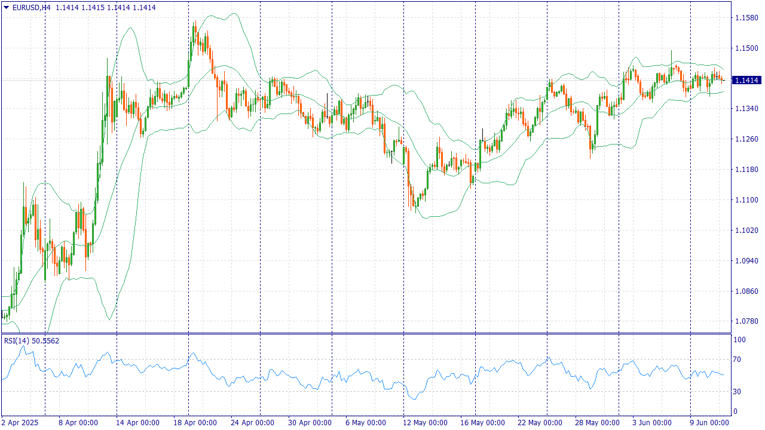This screenshot has height=430, width=765.
Task: Click the 18 Apr 00:00 date label
Action: pyautogui.click(x=195, y=423)
